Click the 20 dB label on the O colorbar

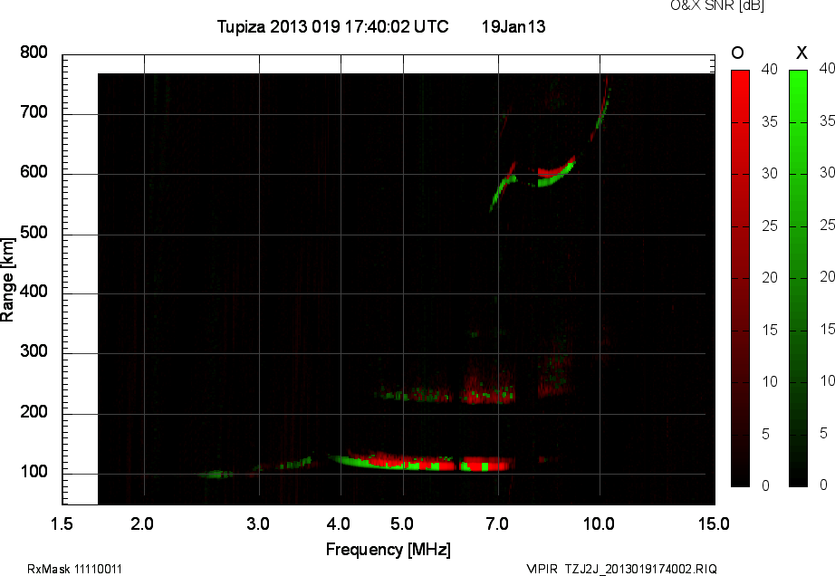click(x=769, y=277)
